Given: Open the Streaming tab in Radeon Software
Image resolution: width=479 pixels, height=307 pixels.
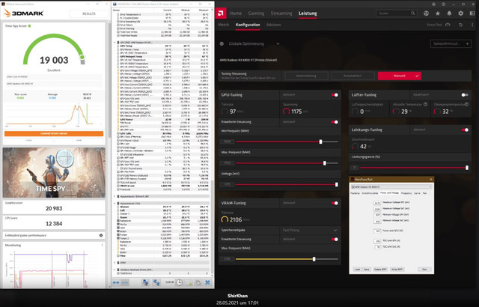Looking at the screenshot, I should click(x=281, y=13).
